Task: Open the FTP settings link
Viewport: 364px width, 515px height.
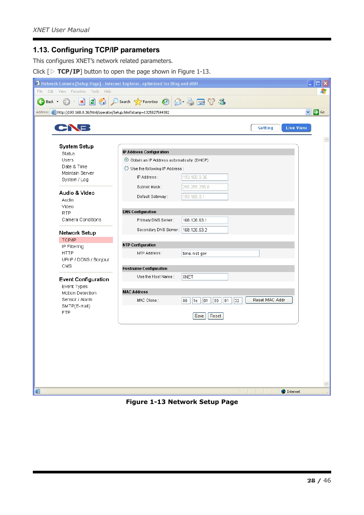Action: coord(66,312)
